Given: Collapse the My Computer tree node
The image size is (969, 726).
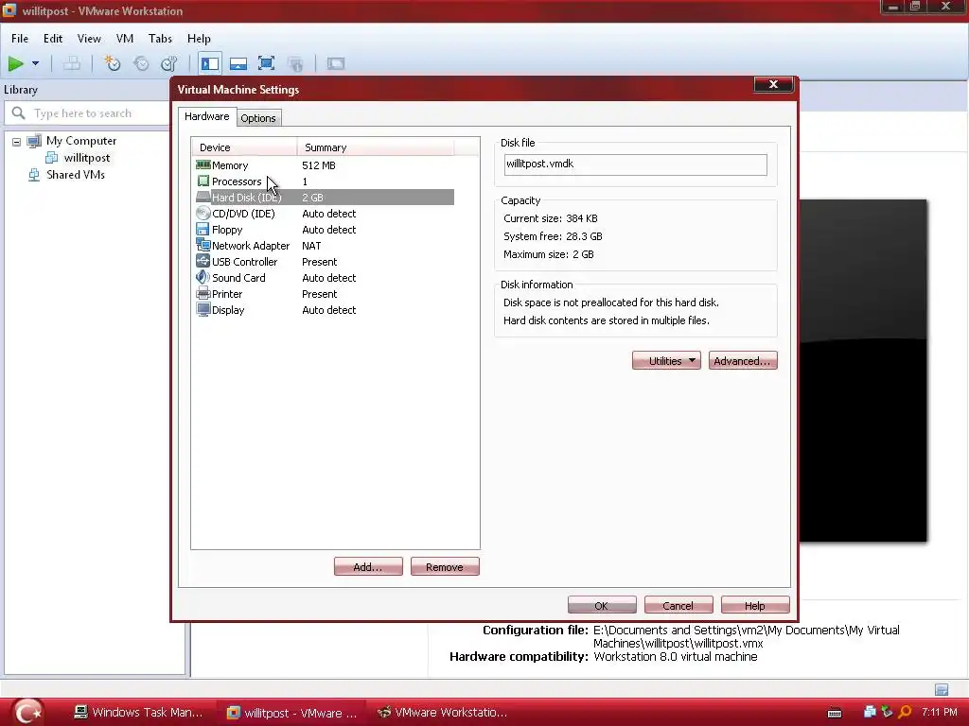Looking at the screenshot, I should [x=17, y=142].
